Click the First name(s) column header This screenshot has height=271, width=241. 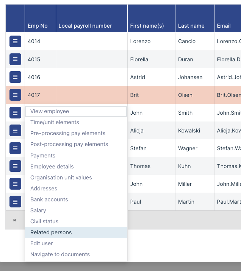pyautogui.click(x=147, y=26)
